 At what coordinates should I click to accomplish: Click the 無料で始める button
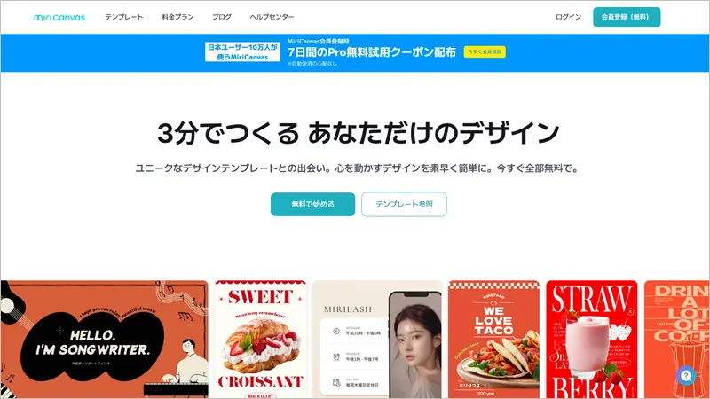tap(313, 205)
